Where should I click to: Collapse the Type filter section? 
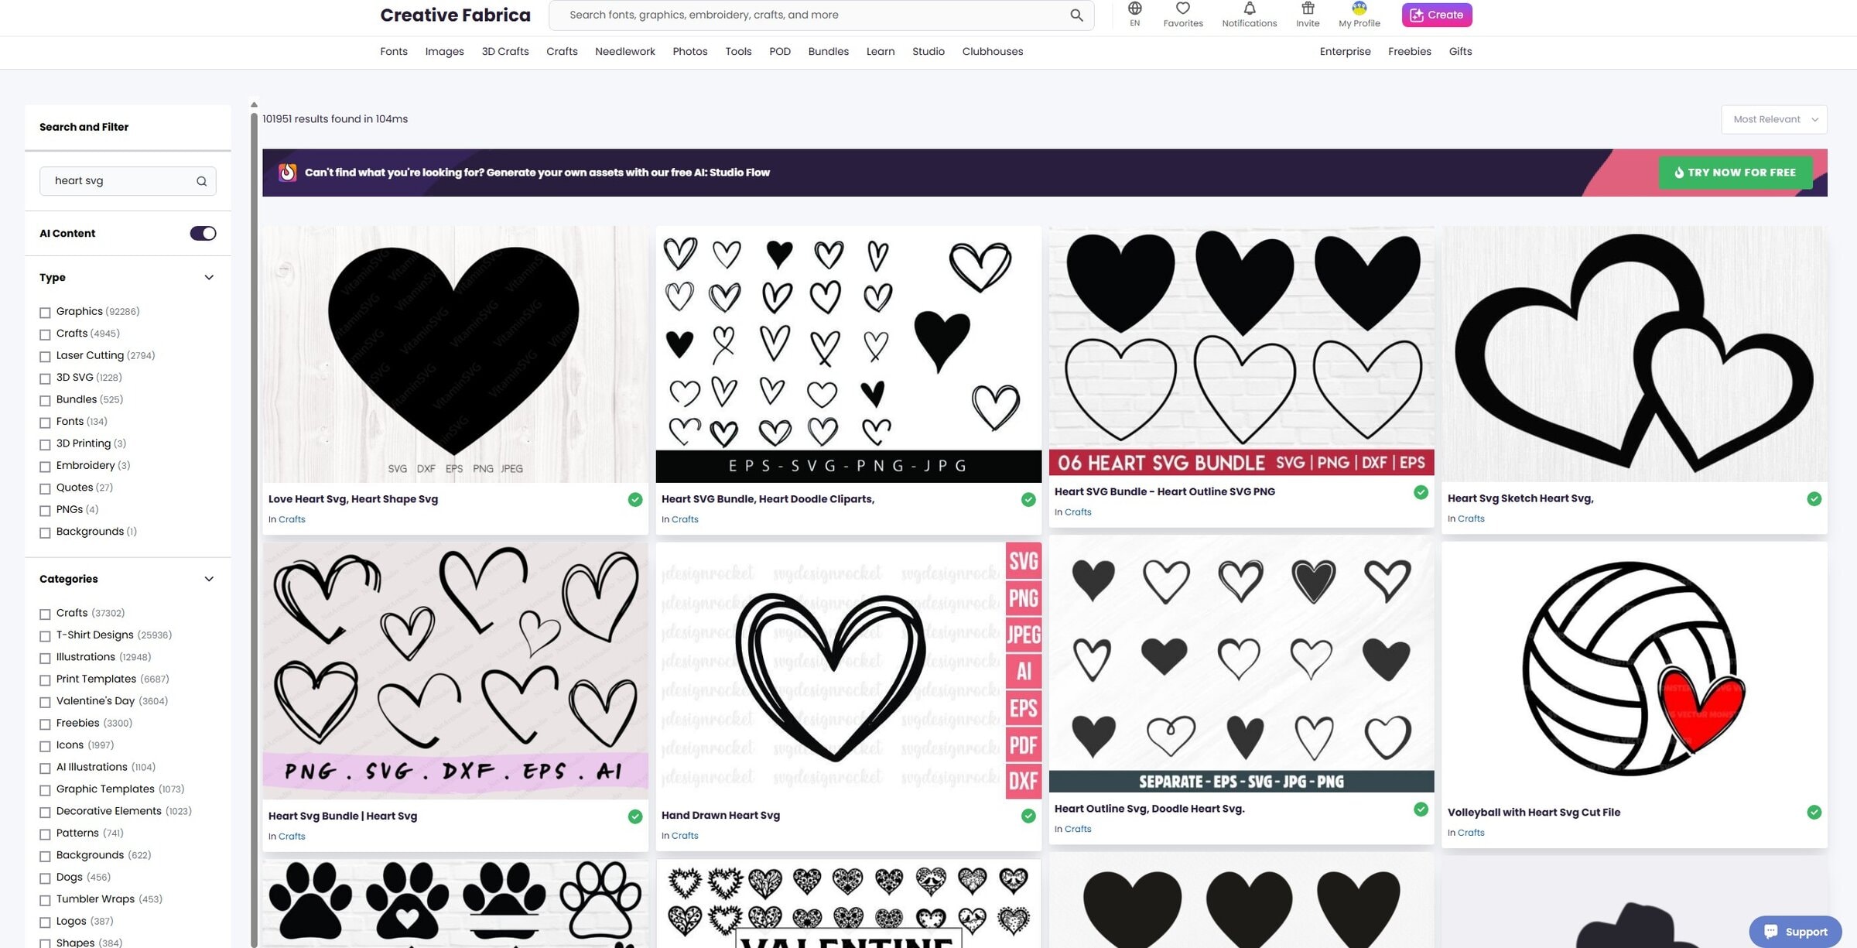(209, 278)
